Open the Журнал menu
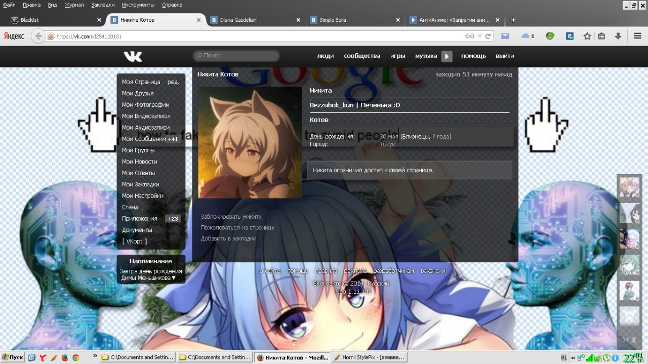Screen dimensions: 648x364 [74, 5]
